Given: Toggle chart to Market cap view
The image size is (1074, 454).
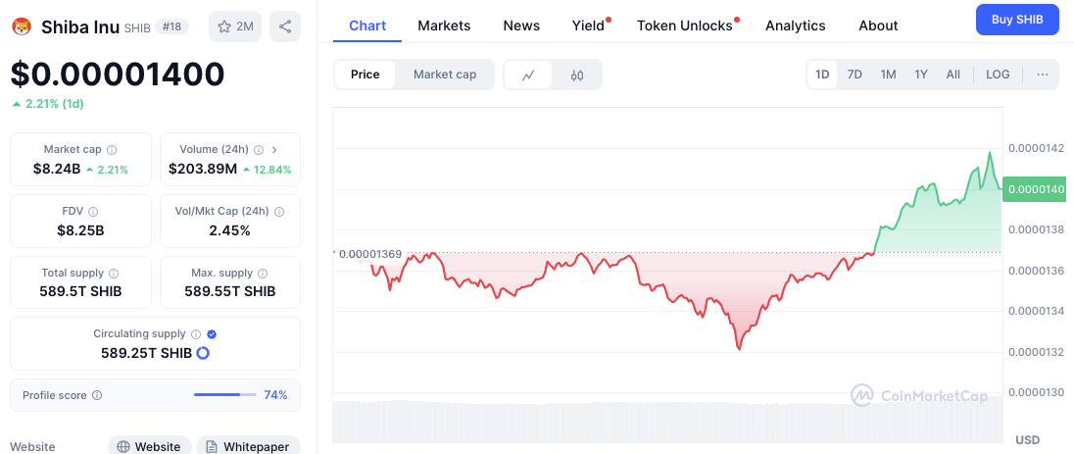Looking at the screenshot, I should 445,75.
